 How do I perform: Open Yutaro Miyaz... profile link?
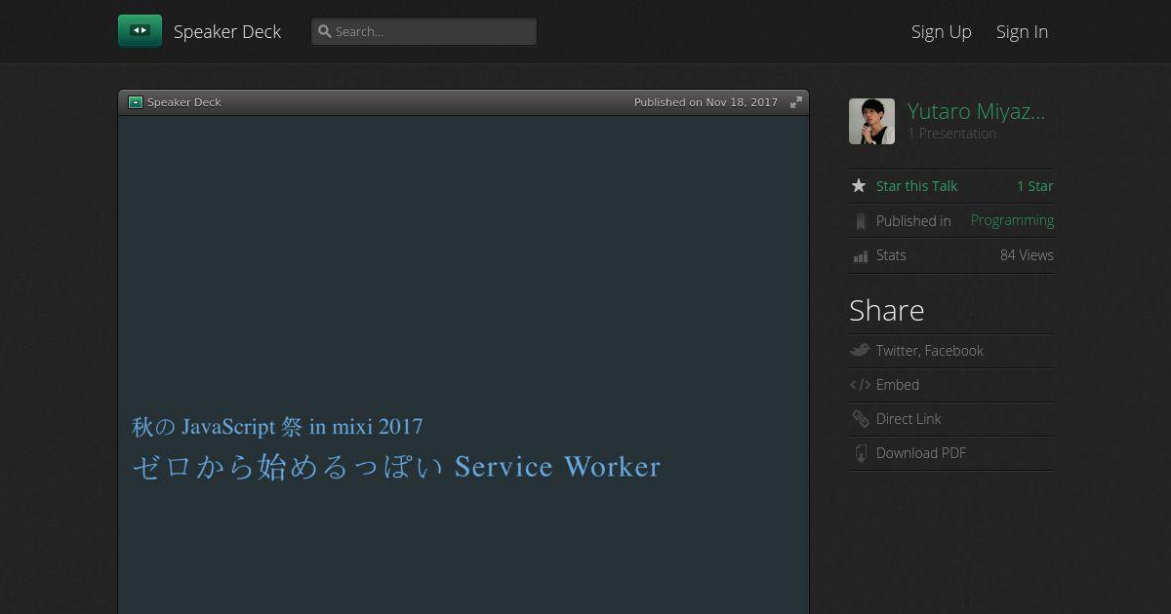point(976,111)
